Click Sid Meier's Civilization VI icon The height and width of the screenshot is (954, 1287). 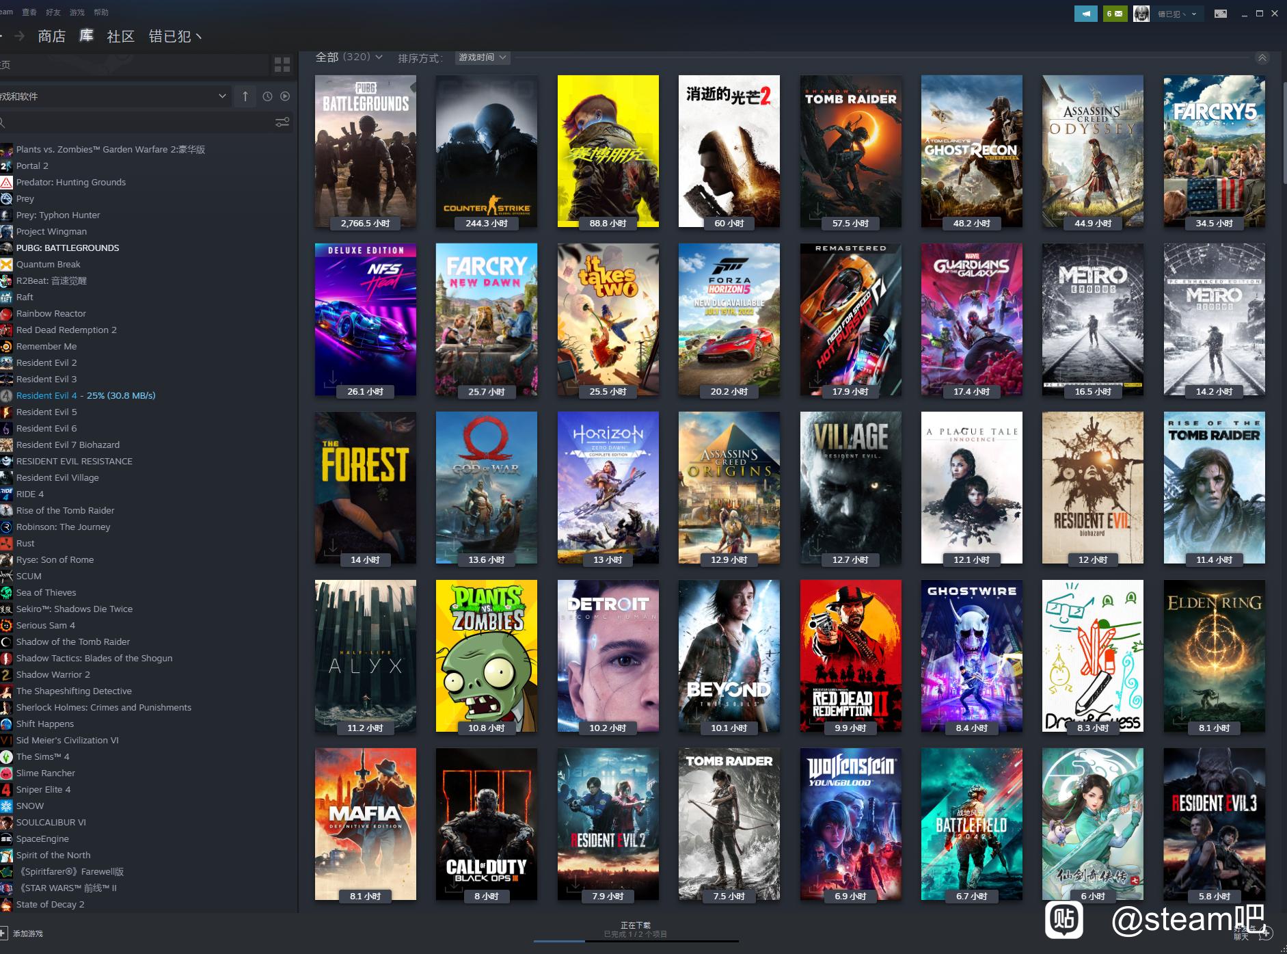tap(6, 740)
